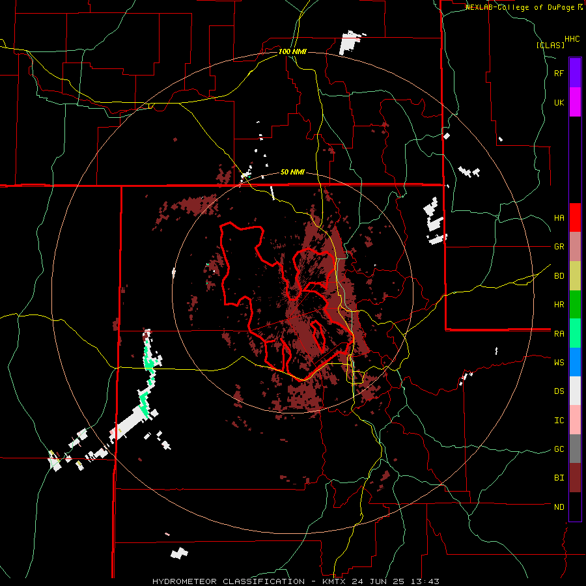The image size is (586, 586).
Task: Click the IC pink legend swatch
Action: [575, 420]
